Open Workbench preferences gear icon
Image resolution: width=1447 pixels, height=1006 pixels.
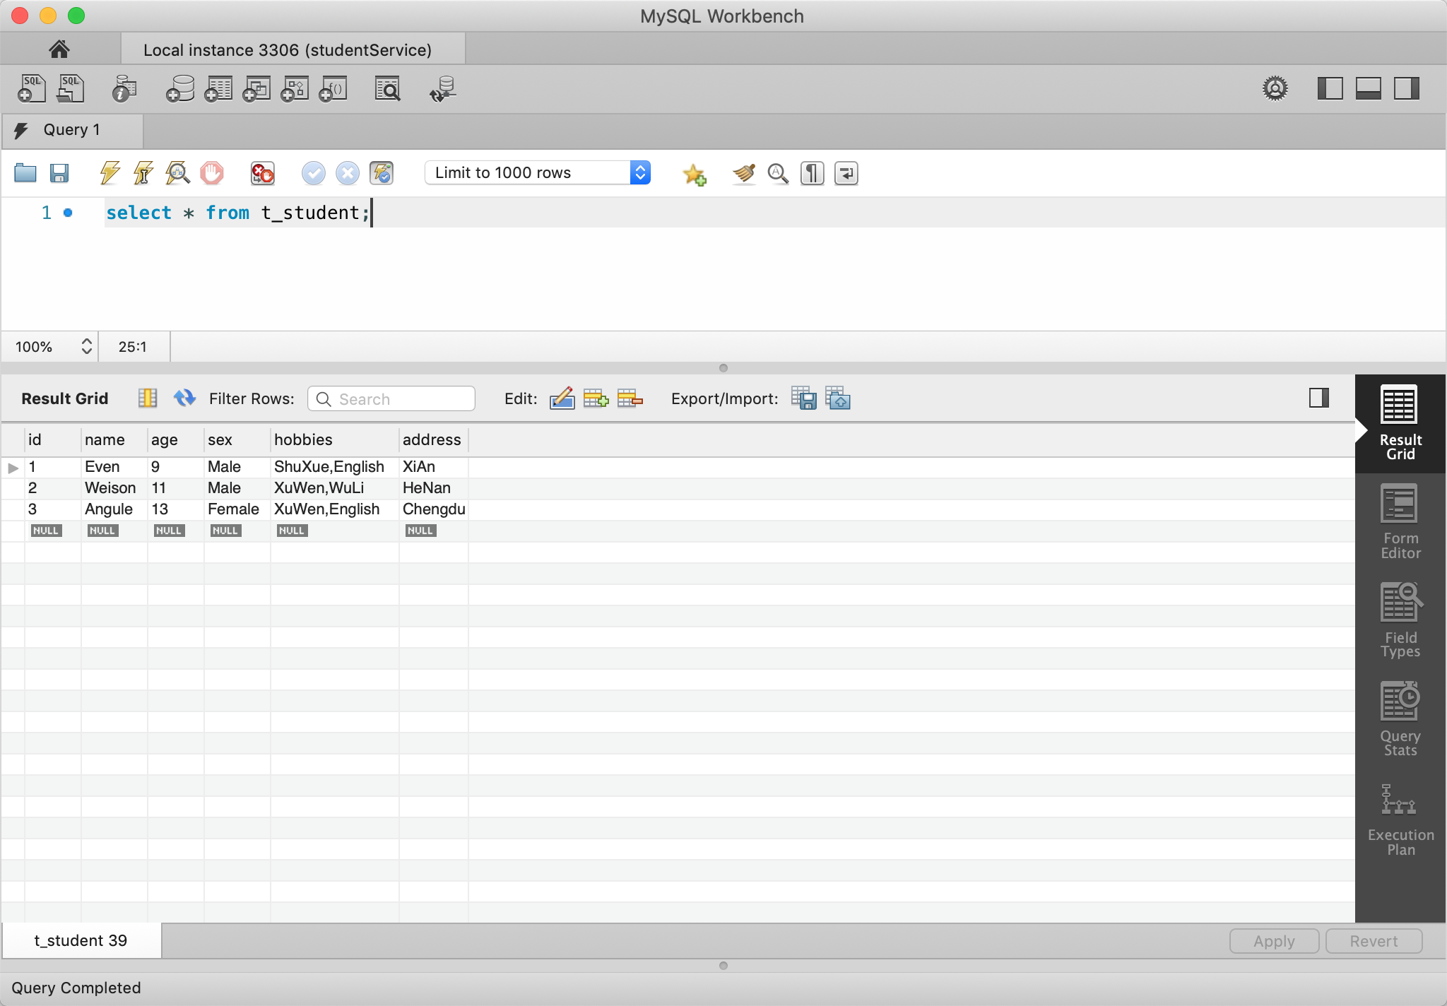[1275, 88]
